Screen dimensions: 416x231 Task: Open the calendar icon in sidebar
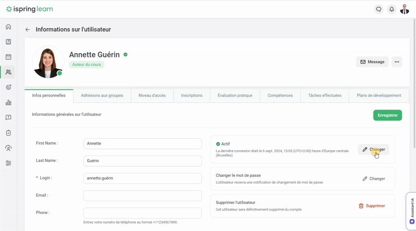(x=8, y=57)
